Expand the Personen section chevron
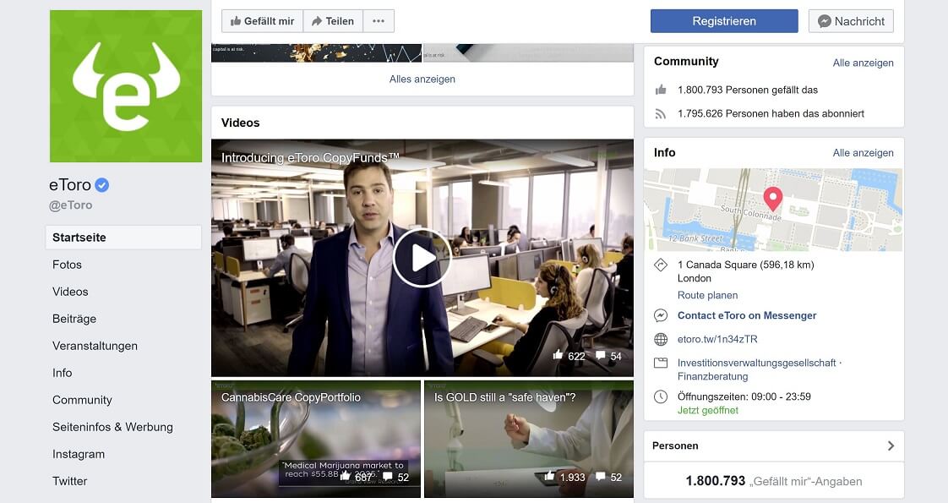948x503 pixels. click(x=891, y=446)
